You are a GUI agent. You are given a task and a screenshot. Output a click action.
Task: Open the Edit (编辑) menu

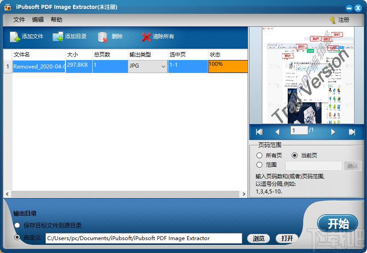38,20
